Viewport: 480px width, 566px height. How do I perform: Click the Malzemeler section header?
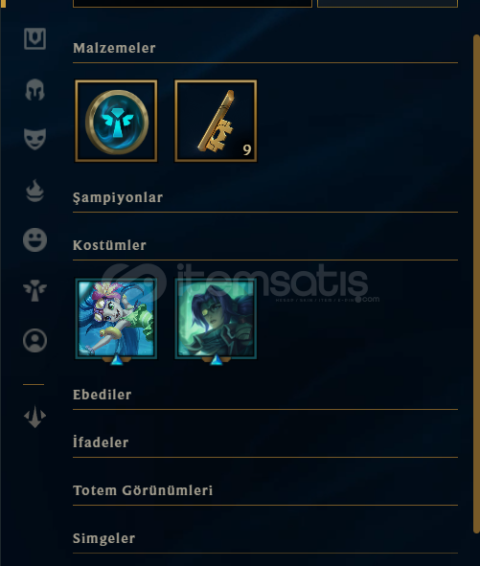(115, 48)
